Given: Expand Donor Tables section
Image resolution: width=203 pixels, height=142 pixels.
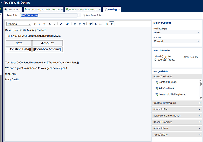Looking at the screenshot, I should tap(177, 128).
